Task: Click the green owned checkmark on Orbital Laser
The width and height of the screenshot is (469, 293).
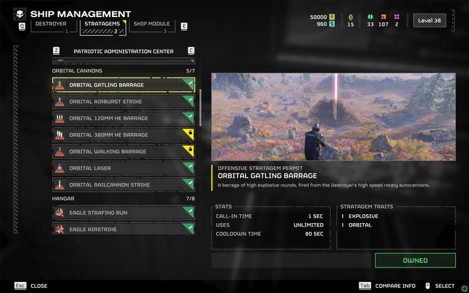Action: [190, 166]
